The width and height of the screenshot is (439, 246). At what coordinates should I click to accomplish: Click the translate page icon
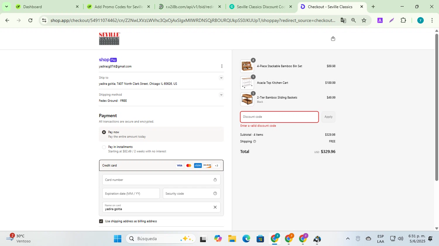(x=343, y=20)
